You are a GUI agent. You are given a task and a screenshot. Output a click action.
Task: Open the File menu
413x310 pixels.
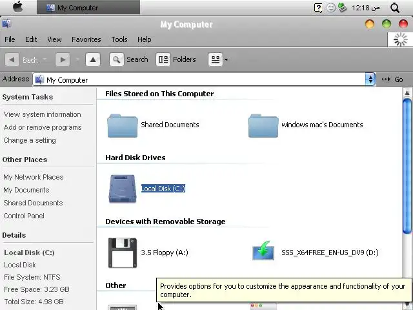[x=10, y=39]
